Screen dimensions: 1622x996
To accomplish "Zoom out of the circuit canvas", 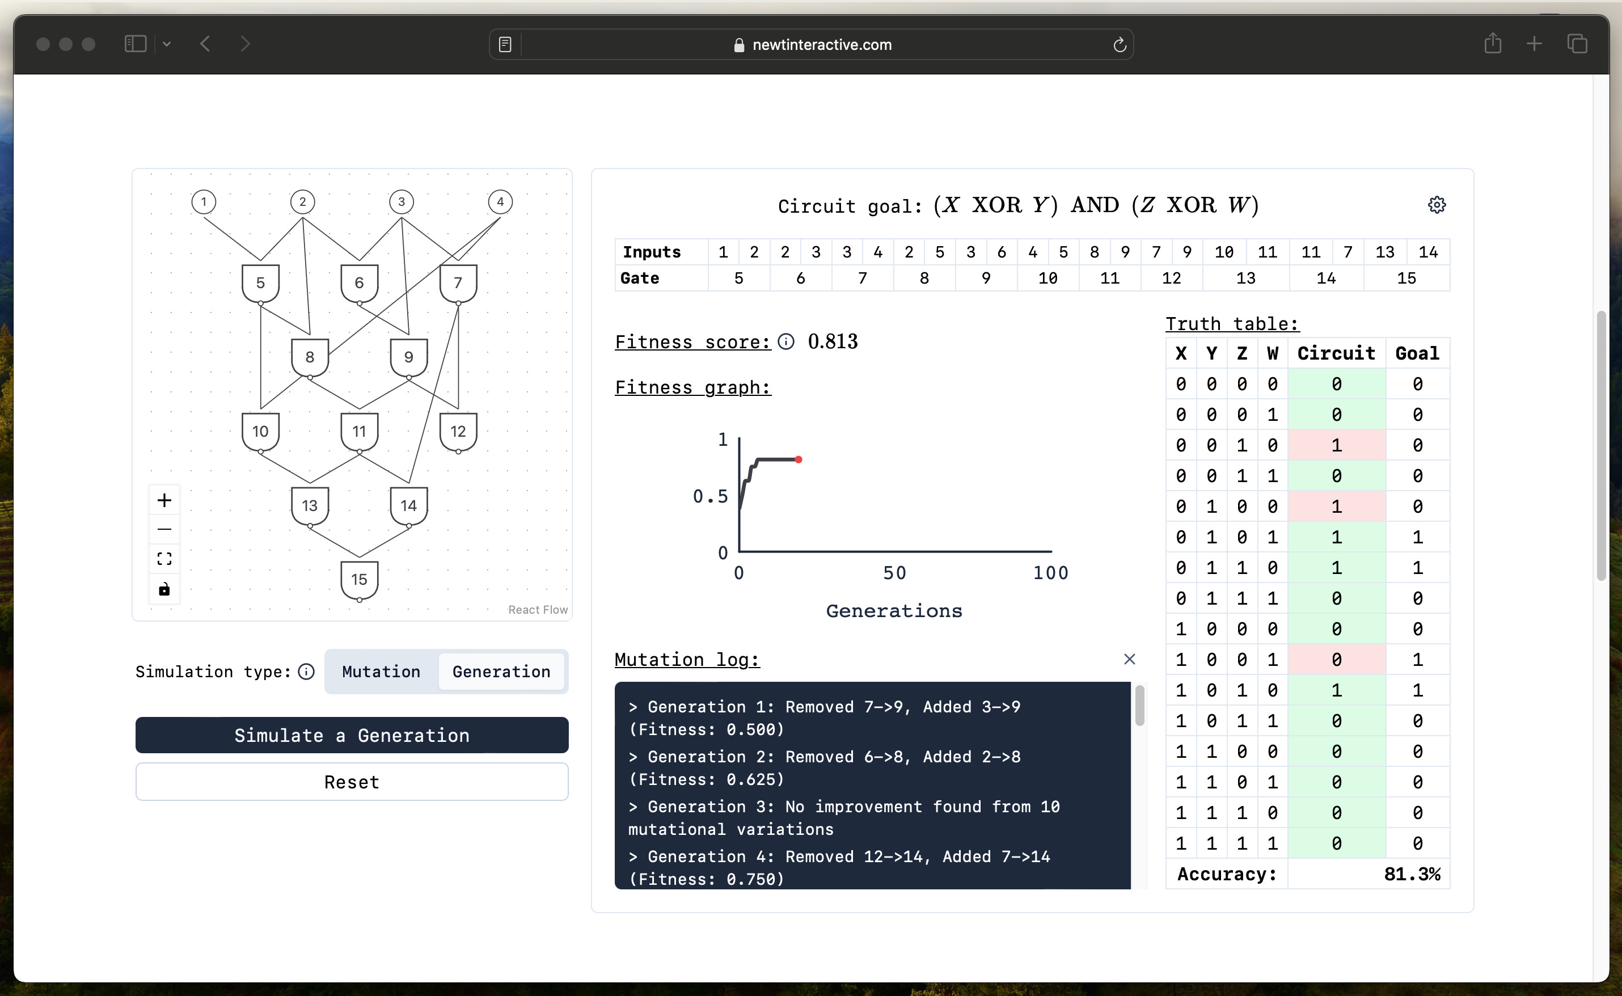I will pos(164,529).
